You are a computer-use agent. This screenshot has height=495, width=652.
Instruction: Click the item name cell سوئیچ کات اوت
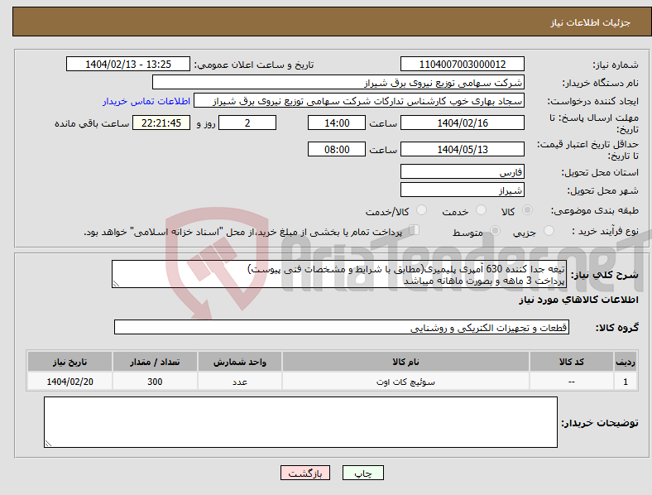[405, 382]
